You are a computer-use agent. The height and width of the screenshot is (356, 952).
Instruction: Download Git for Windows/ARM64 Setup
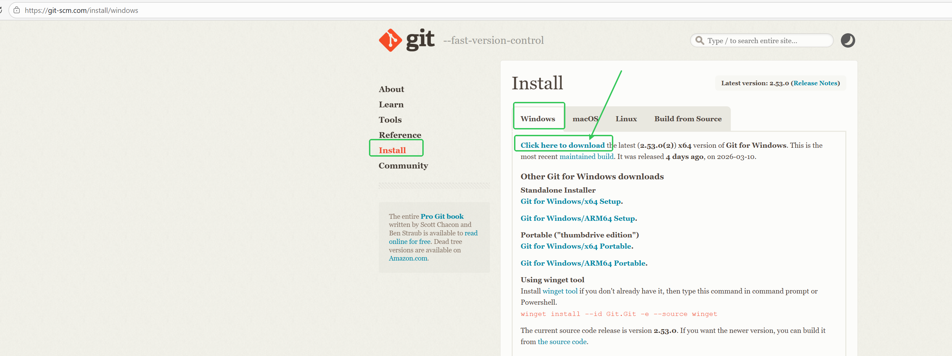578,218
